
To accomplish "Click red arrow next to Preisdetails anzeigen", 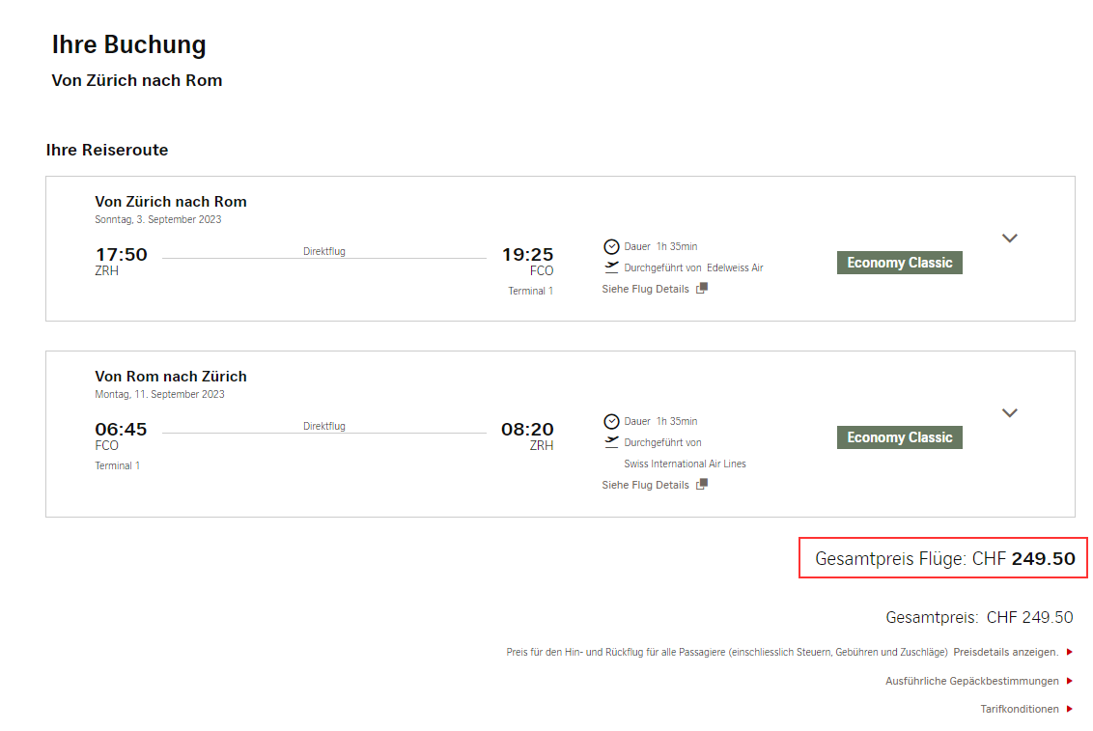I will pos(1069,652).
